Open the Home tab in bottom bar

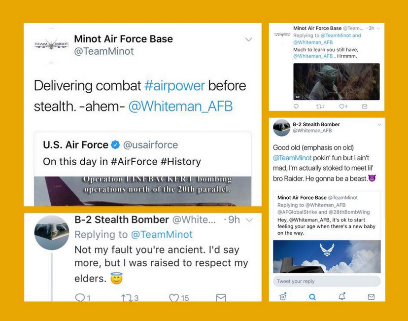click(283, 296)
